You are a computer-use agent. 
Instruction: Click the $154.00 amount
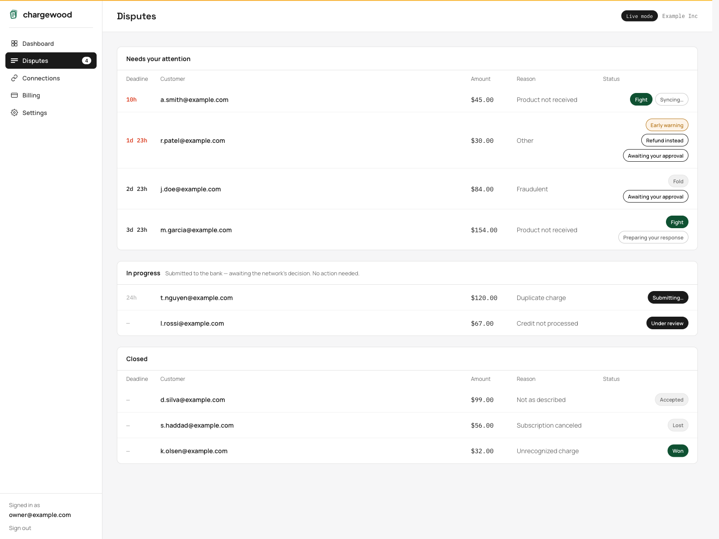pos(484,230)
